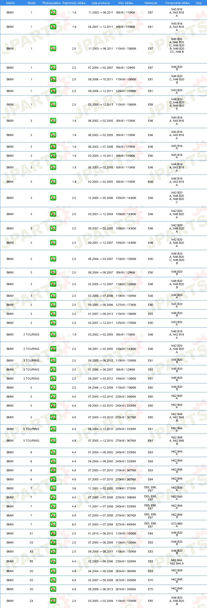Select the N45 B20 A engine code cell

177,305
